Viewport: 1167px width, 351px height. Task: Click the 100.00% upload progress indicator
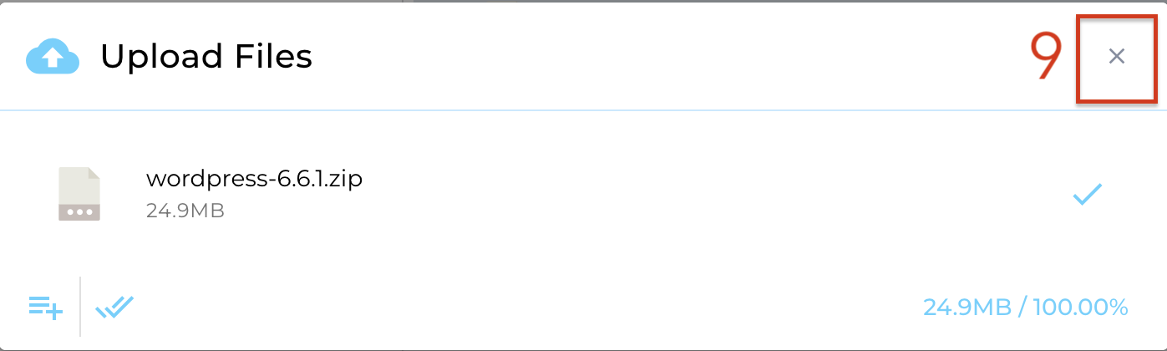click(1081, 308)
